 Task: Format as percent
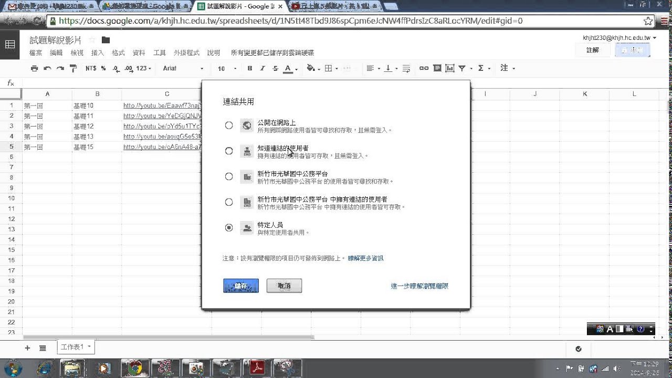pos(103,68)
